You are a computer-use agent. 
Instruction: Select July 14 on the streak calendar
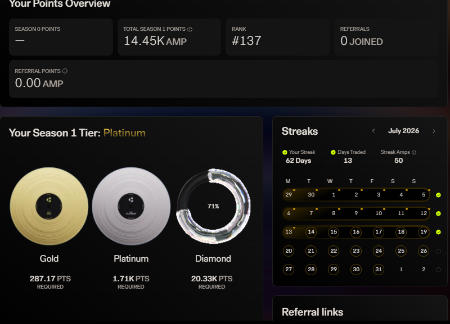(x=311, y=232)
